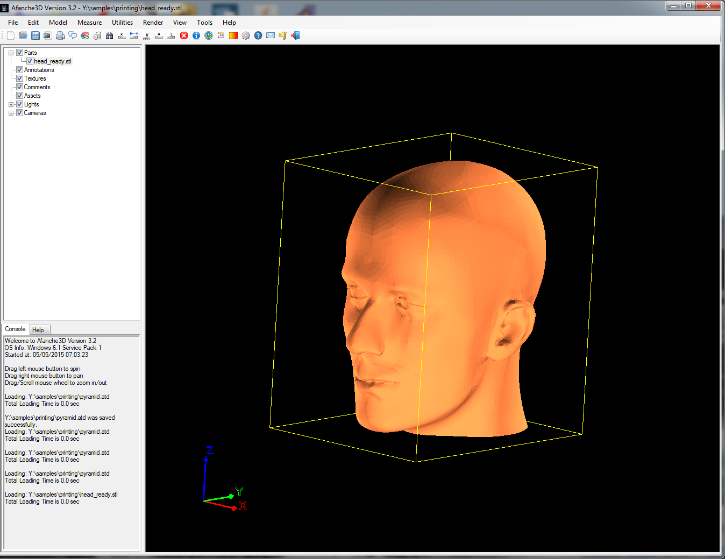Expand the Lights tree node

(11, 104)
